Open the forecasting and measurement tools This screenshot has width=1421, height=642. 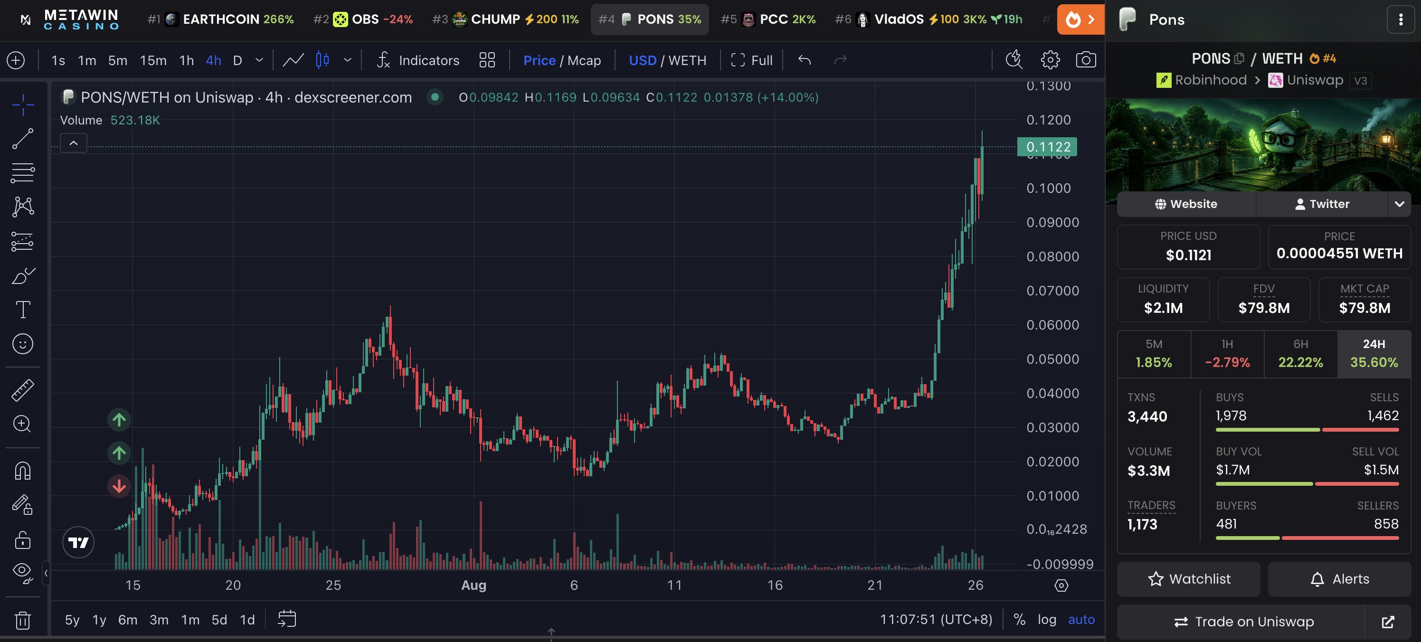pos(23,241)
